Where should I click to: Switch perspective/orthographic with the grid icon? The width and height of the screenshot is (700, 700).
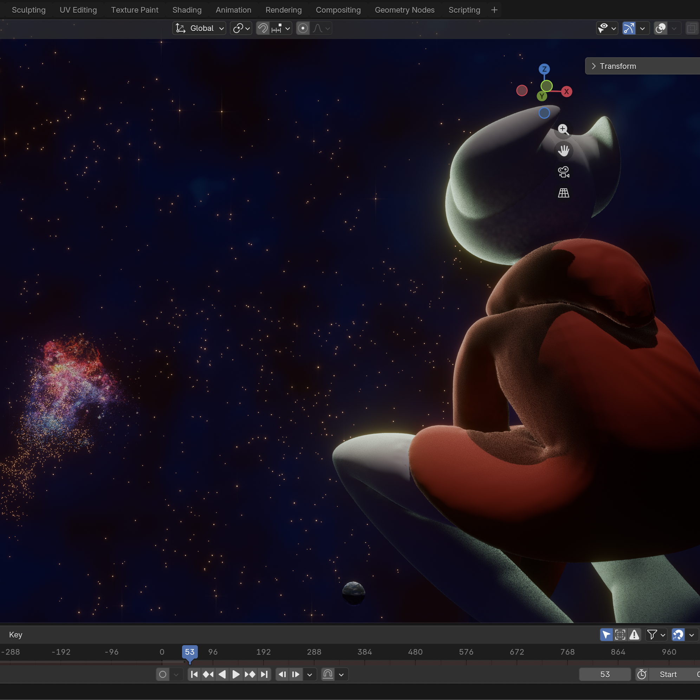coord(563,193)
